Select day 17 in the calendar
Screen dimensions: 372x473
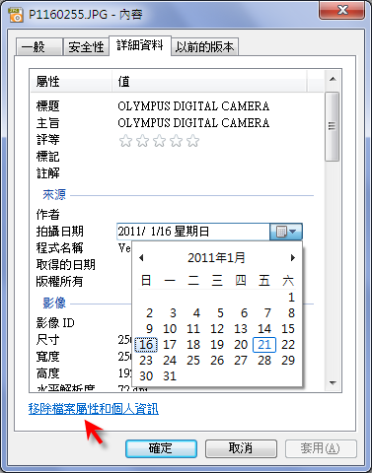point(170,345)
